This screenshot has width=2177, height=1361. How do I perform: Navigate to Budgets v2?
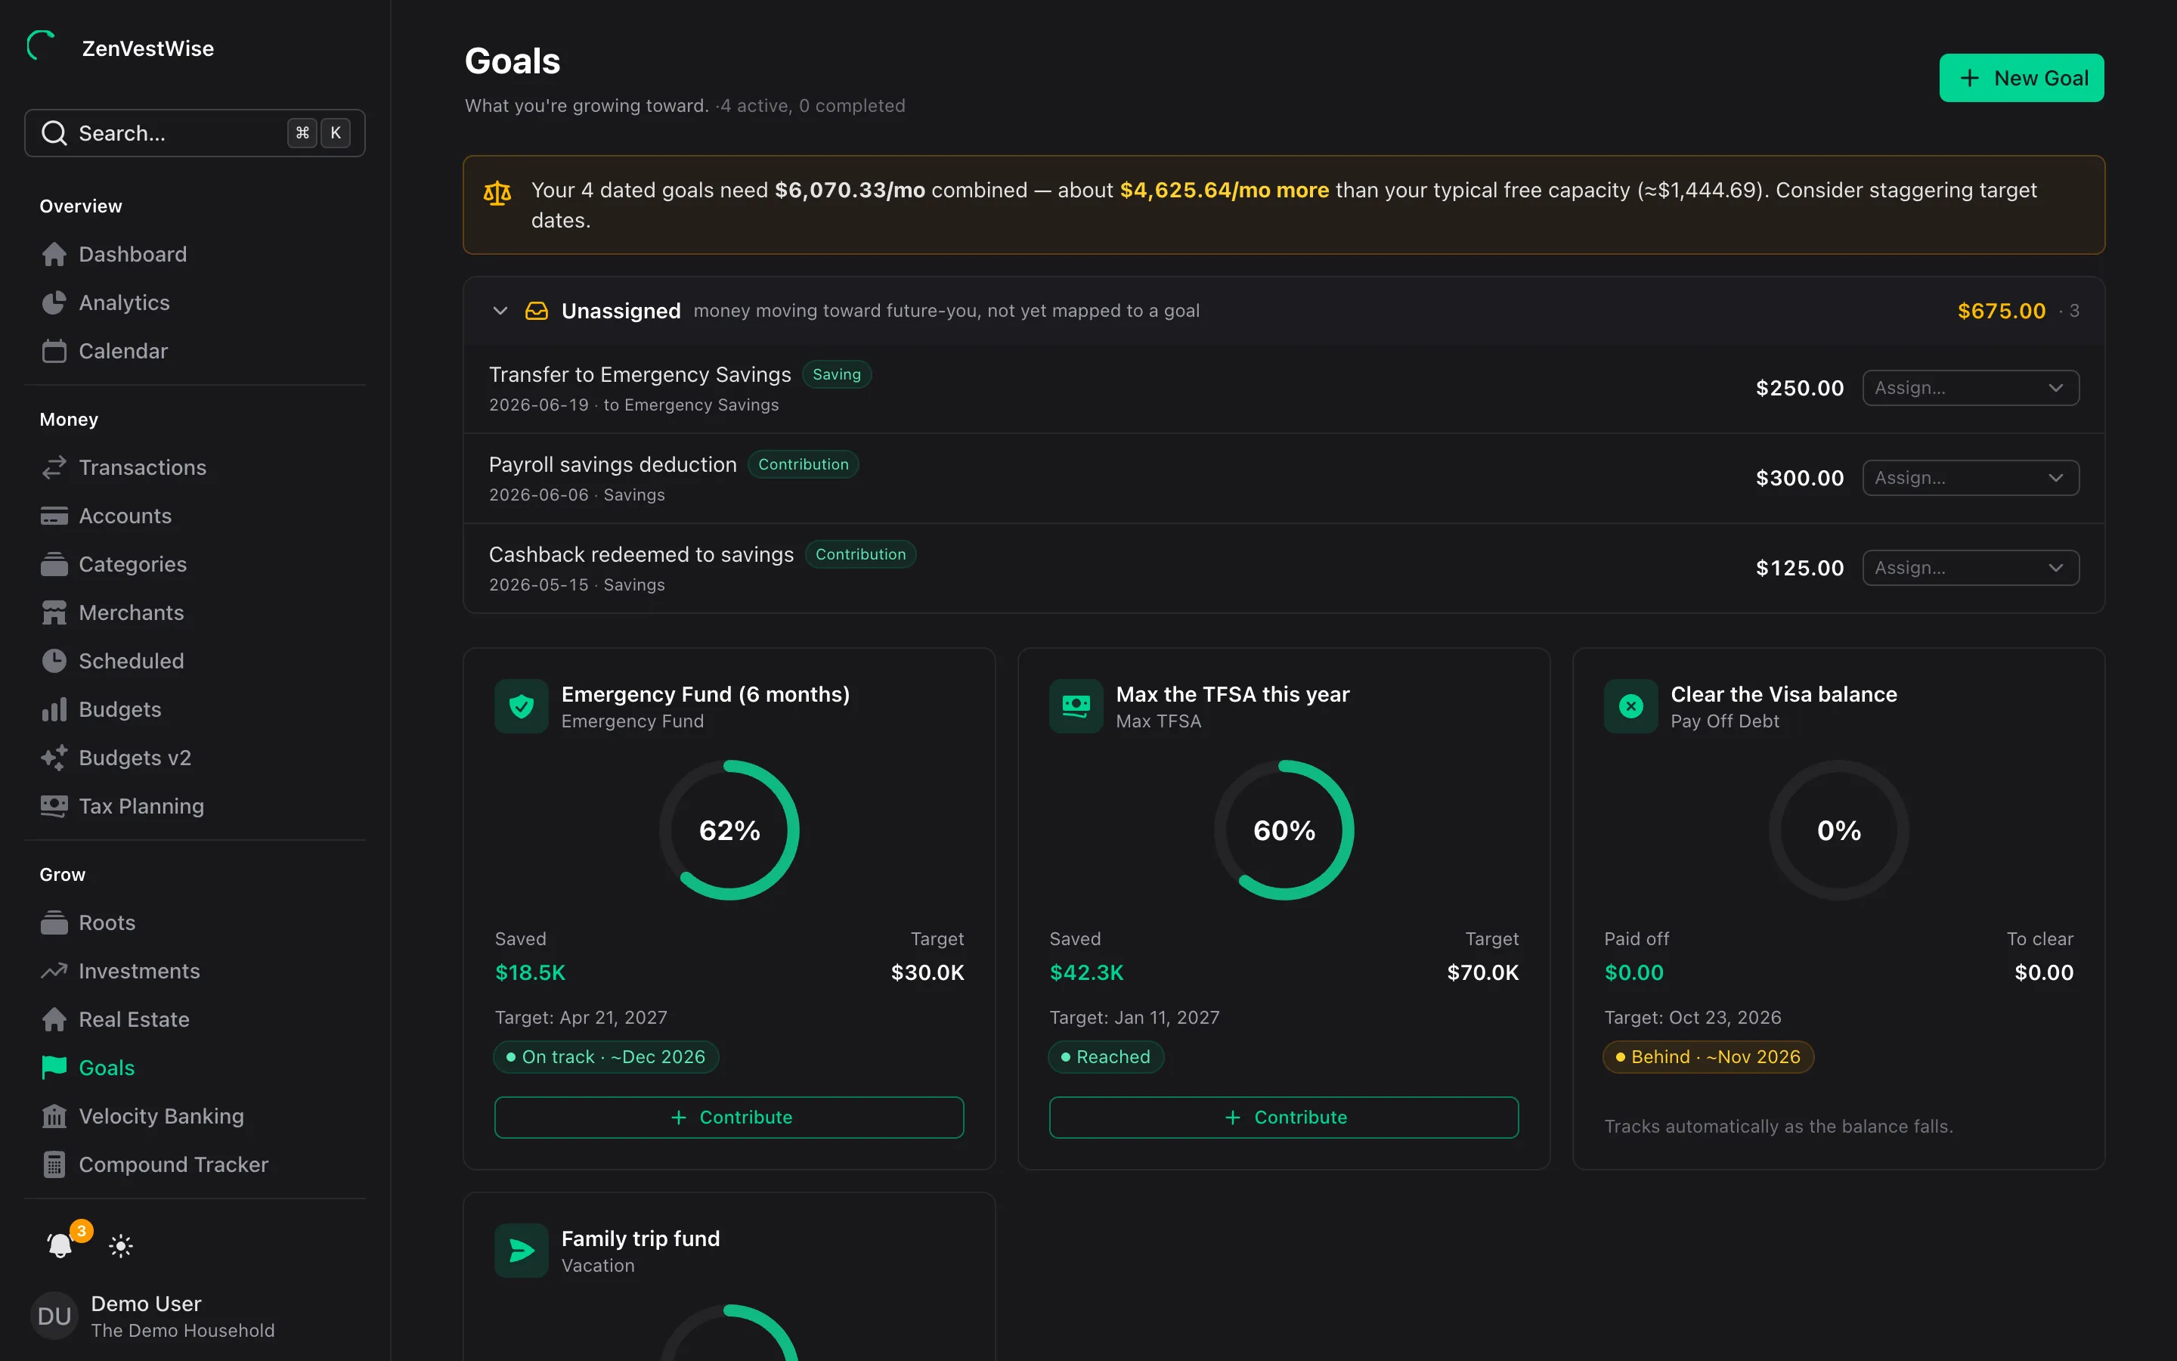[x=194, y=758]
